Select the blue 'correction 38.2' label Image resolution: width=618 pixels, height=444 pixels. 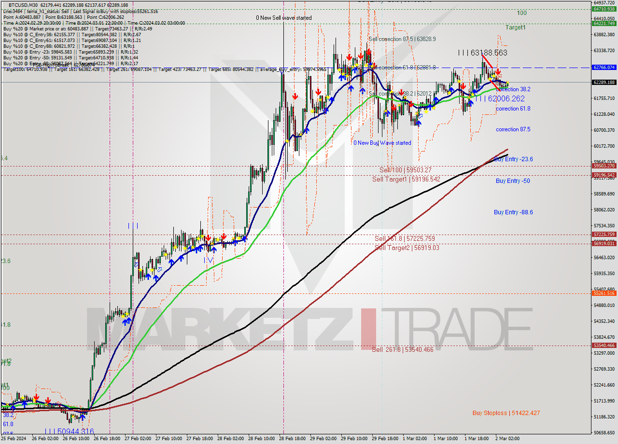[513, 89]
